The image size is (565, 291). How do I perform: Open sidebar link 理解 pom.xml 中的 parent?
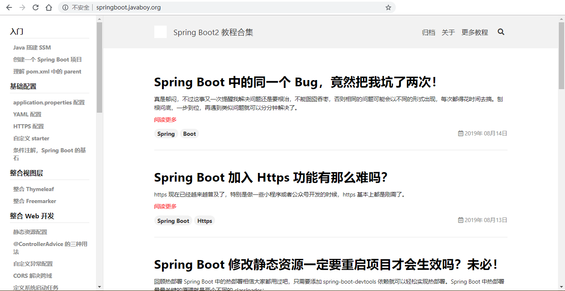coord(47,71)
